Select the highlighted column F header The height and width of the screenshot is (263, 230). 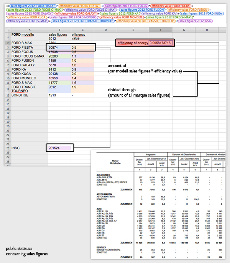(x=161, y=30)
